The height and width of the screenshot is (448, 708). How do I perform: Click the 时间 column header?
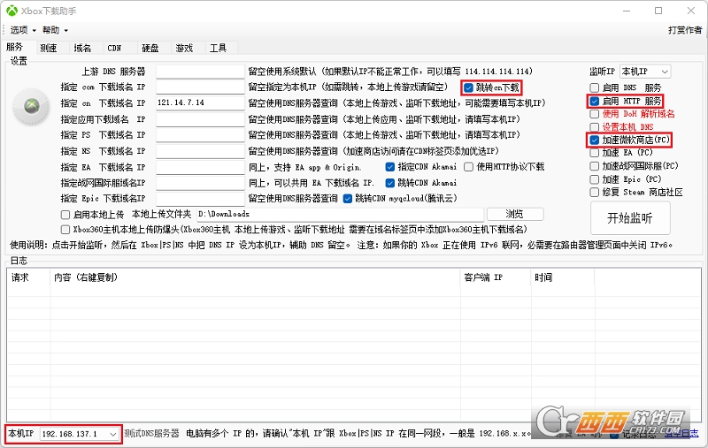pyautogui.click(x=563, y=277)
